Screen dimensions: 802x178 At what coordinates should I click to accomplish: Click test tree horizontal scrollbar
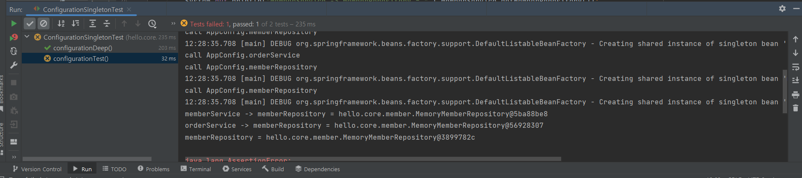pos(87,159)
